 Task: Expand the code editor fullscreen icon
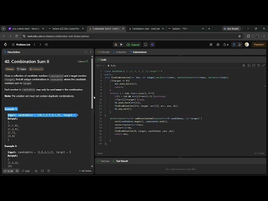click(x=263, y=66)
